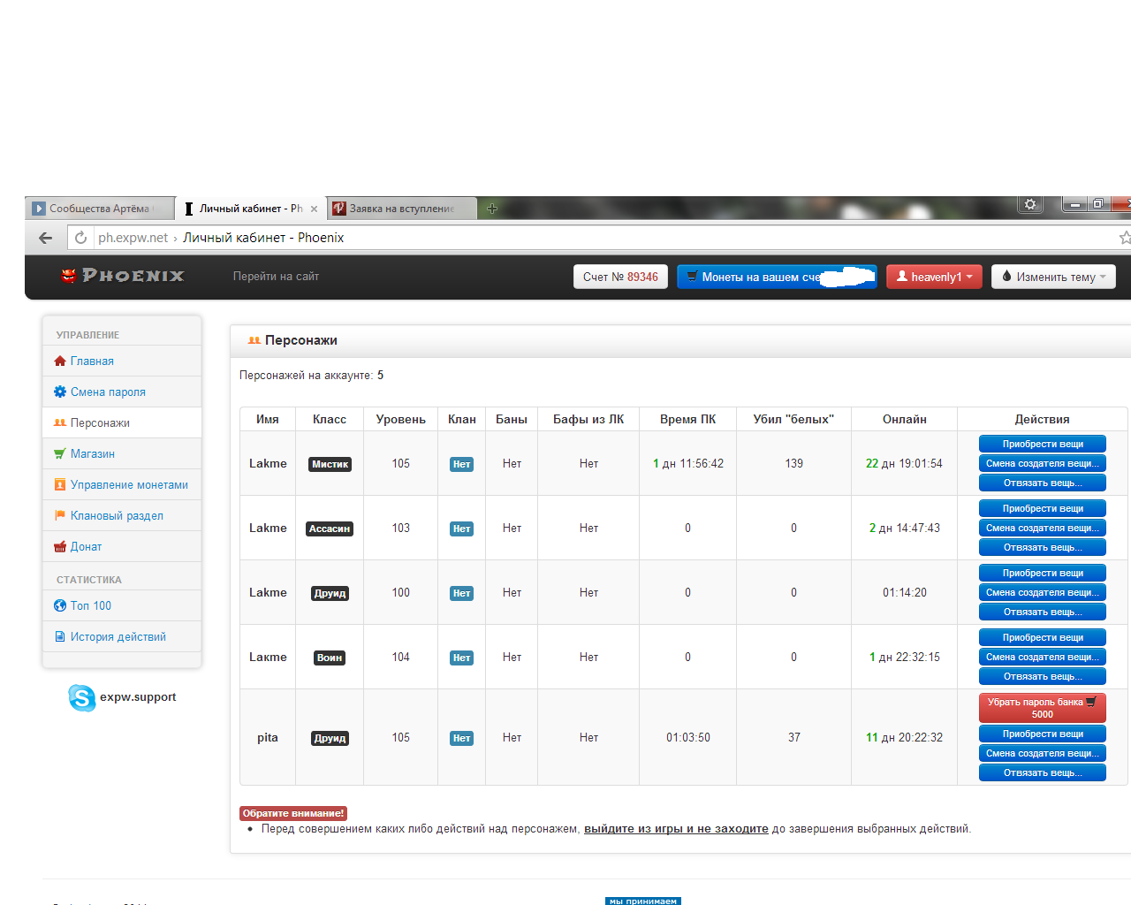Click the Воин class badge
This screenshot has height=905, width=1131.
click(330, 658)
